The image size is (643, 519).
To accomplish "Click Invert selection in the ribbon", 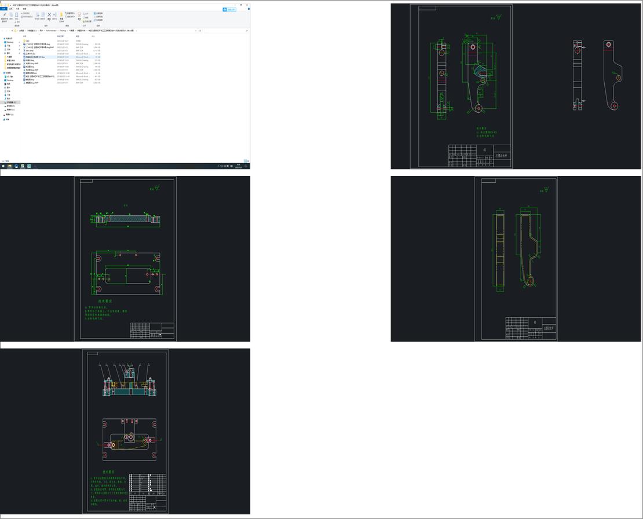I will [x=98, y=20].
